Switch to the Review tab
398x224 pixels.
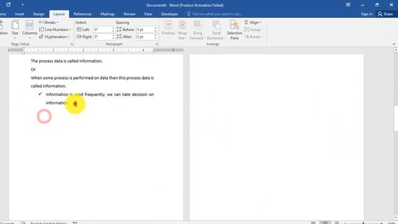click(x=129, y=14)
